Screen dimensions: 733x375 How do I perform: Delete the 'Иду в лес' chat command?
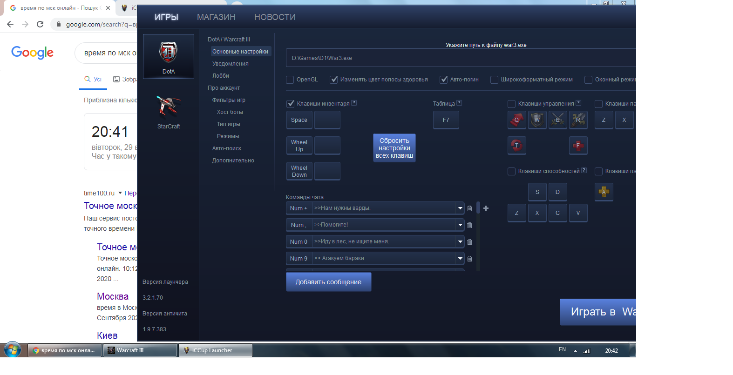coord(469,242)
